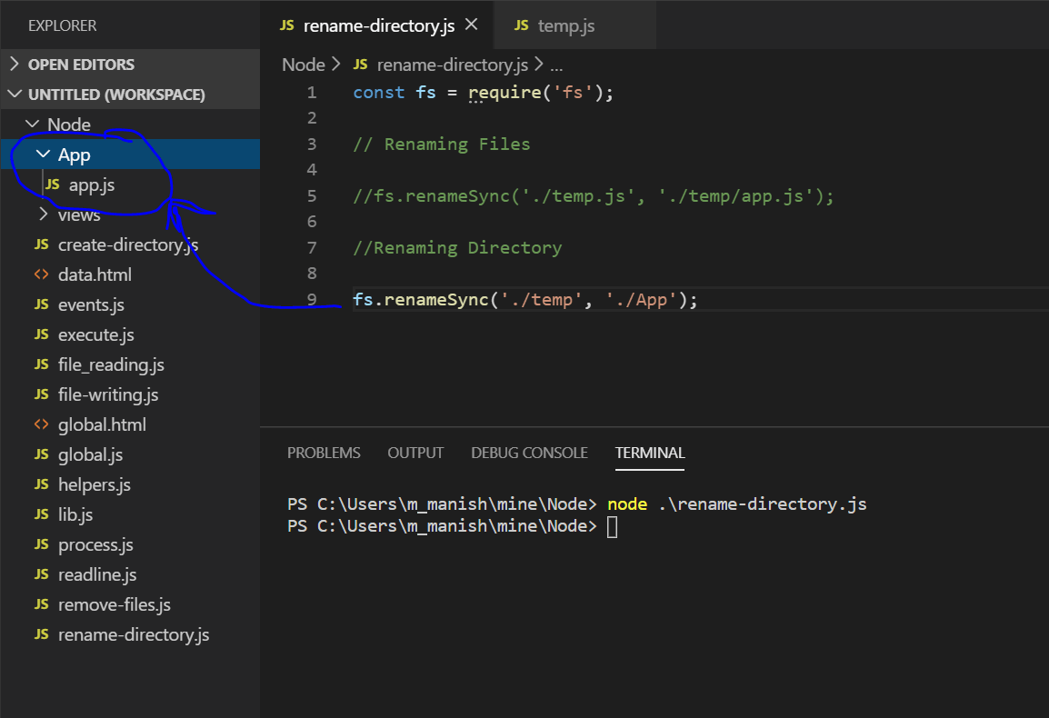Switch to the PROBLEMS panel
The height and width of the screenshot is (718, 1049).
point(324,453)
